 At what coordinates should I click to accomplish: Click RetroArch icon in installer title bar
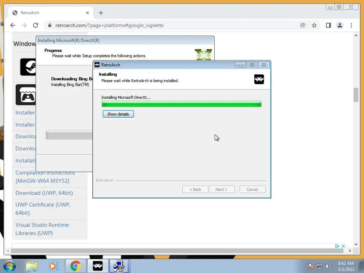97,65
